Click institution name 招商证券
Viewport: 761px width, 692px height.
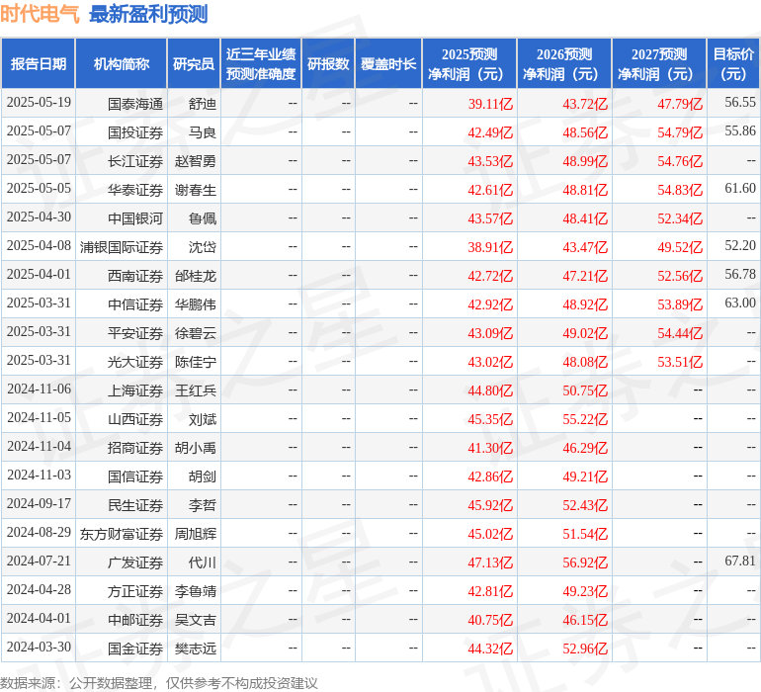(135, 448)
